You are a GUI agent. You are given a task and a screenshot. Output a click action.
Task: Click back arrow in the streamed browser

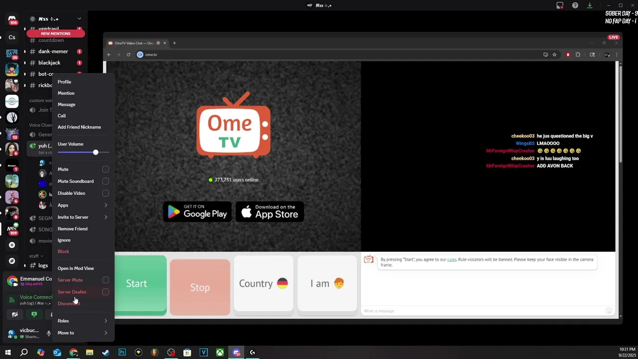tap(109, 54)
